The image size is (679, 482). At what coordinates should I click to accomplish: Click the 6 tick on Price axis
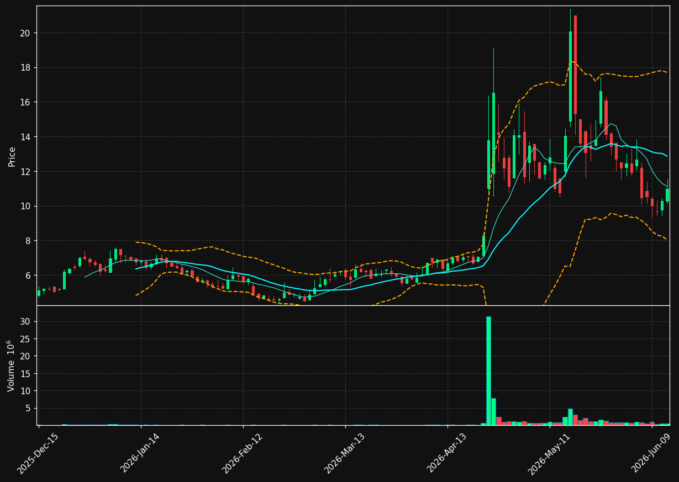coord(27,275)
